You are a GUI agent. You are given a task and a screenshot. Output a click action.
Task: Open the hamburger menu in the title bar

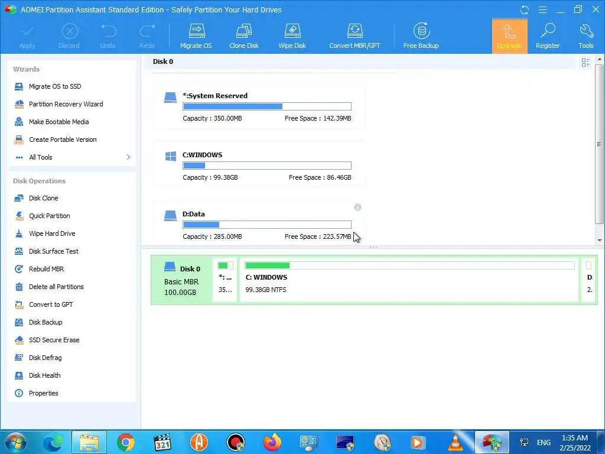[542, 9]
